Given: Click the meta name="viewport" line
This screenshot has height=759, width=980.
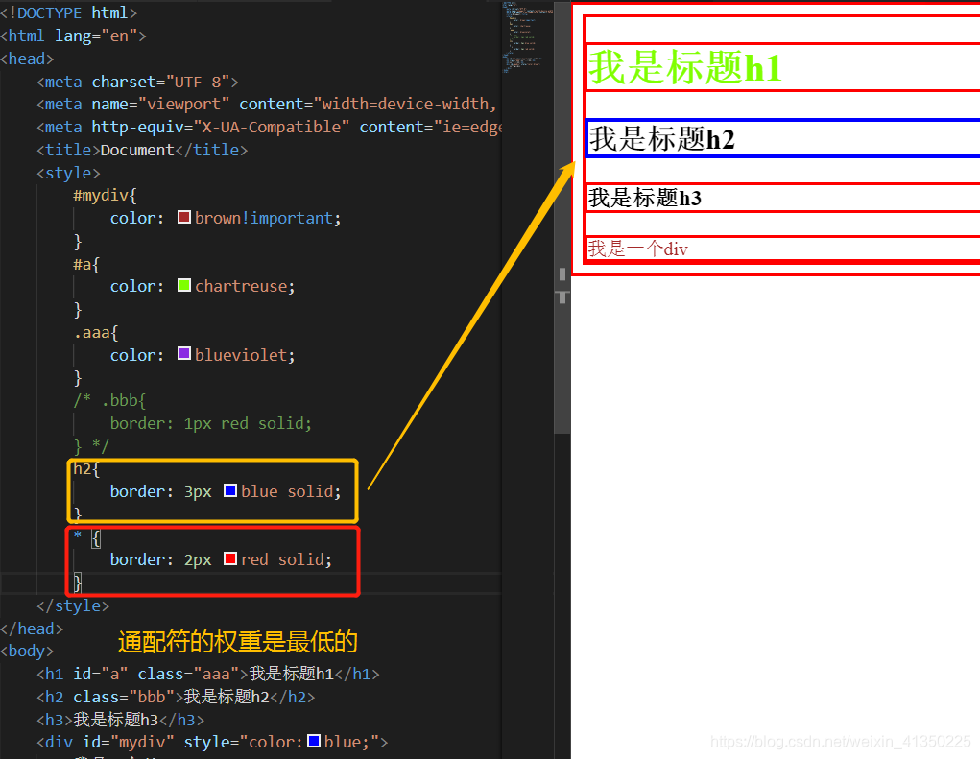Looking at the screenshot, I should (x=267, y=104).
